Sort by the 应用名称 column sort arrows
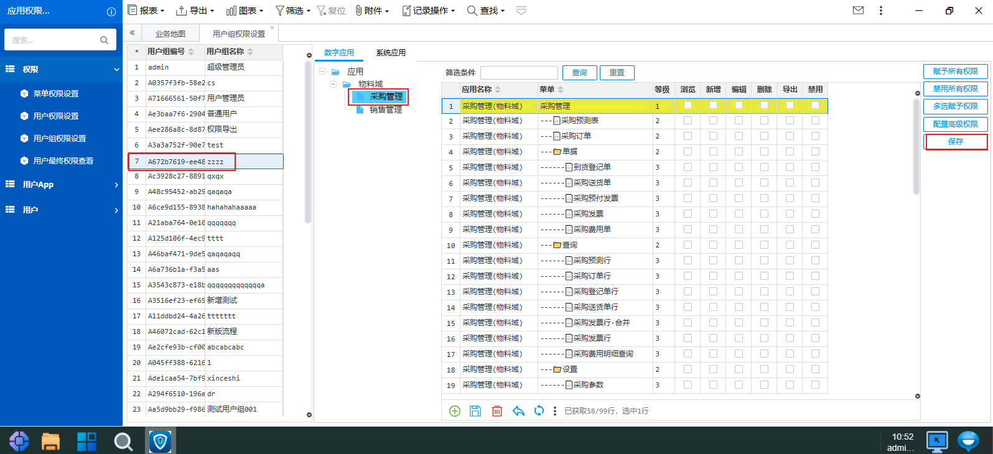Viewport: 993px width, 454px height. 498,90
